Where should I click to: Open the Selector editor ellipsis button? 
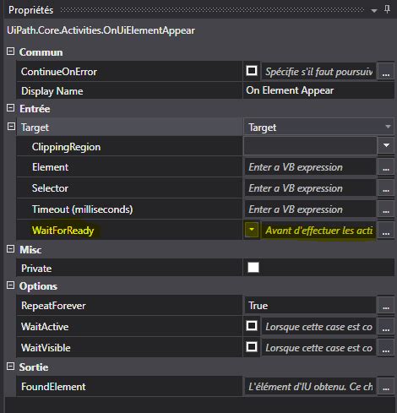[386, 188]
